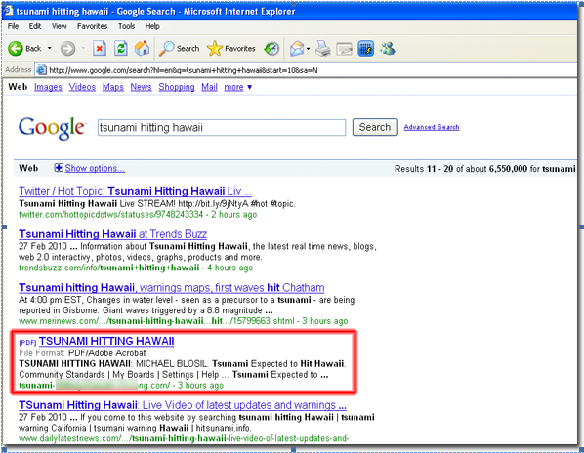Click the search box containing 'tsunami hitting hawaii'
Screen dimensions: 584x453
pyautogui.click(x=222, y=127)
